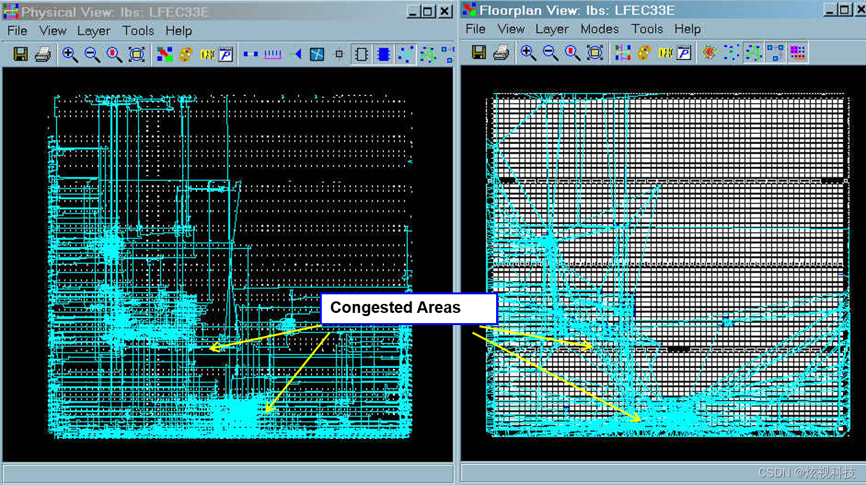Toggle green ratsnest display in Floorplan View

point(753,52)
